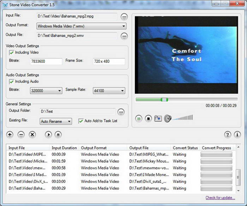Uncheck the Including Video checkbox
The height and width of the screenshot is (206, 247).
(11, 52)
